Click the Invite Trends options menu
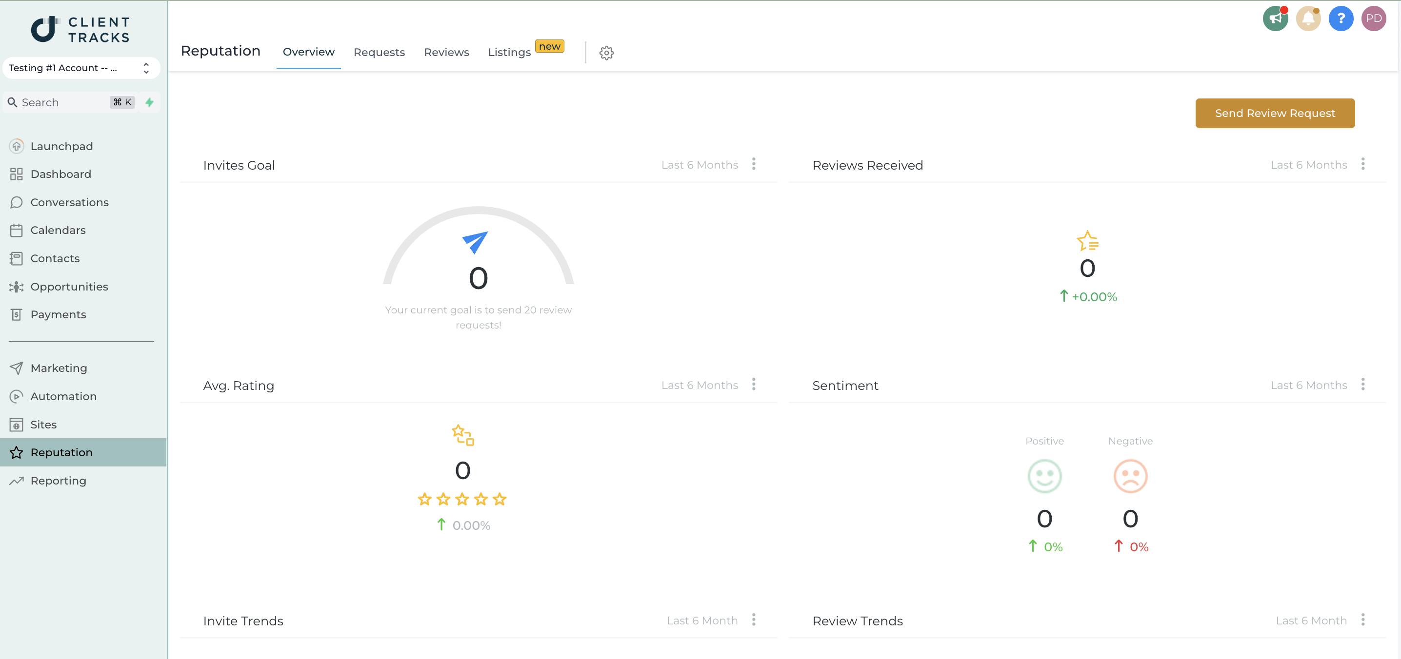 tap(753, 620)
